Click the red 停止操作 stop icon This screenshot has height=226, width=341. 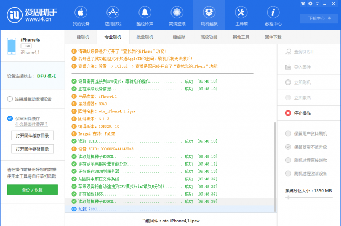[x=288, y=113]
